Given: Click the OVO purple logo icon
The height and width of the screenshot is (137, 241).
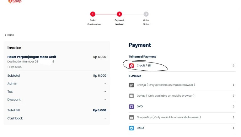Looking at the screenshot, I should click(131, 107).
